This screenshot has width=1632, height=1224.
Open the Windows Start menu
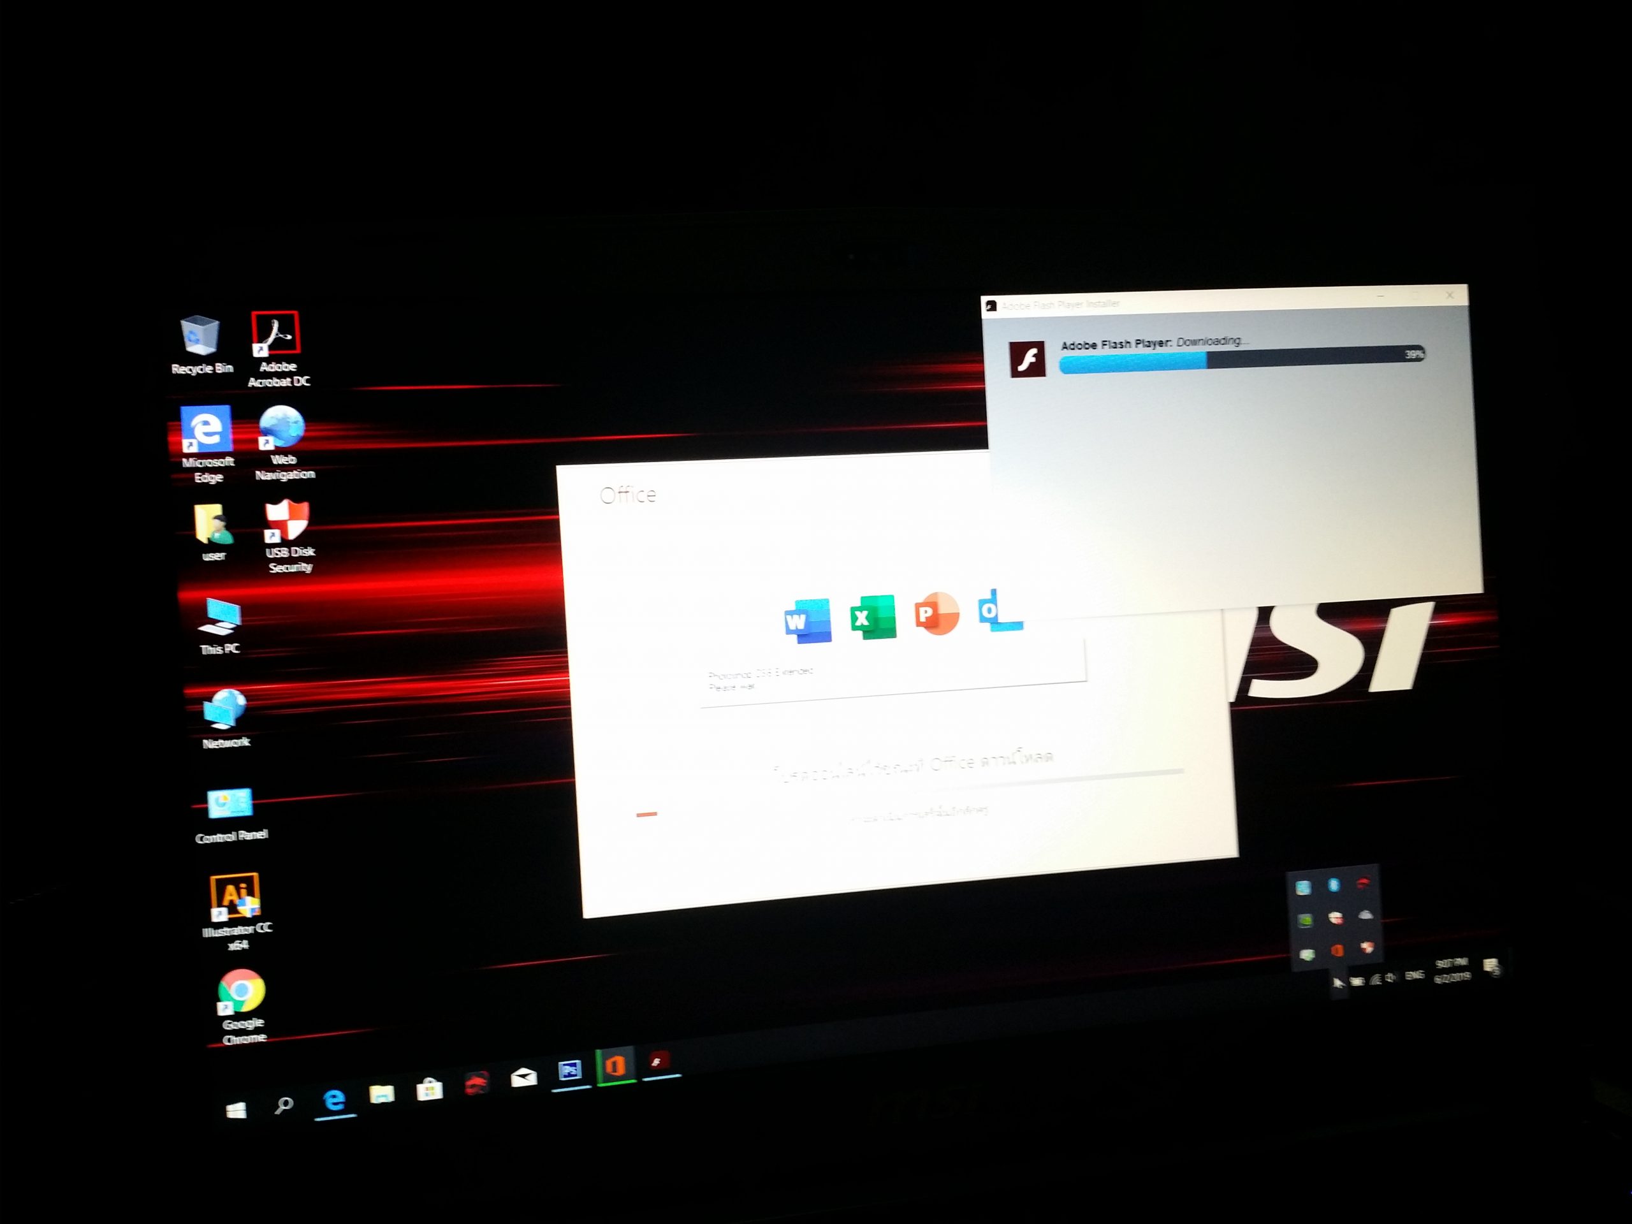point(236,1111)
